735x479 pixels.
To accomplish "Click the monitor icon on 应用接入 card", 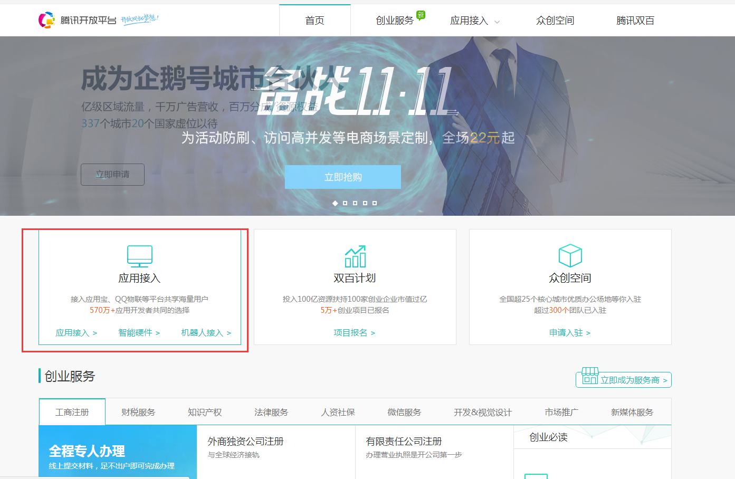I will [139, 256].
